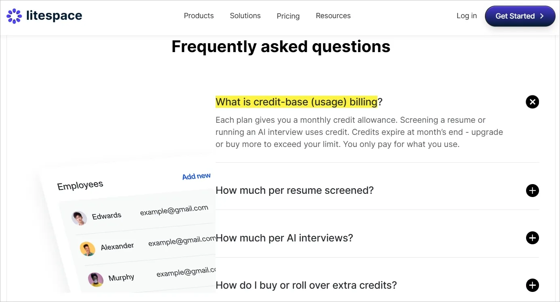Screen dimensions: 560x302
Task: Click the Add new link above employee list
Action: (x=196, y=176)
